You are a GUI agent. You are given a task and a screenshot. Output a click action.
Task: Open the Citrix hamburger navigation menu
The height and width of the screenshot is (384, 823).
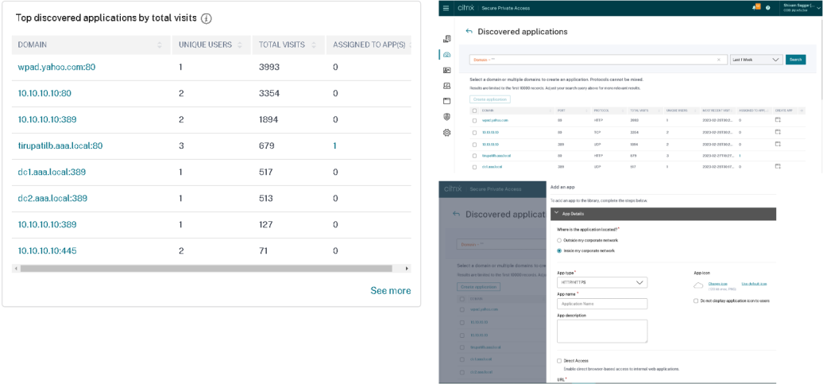pos(446,7)
